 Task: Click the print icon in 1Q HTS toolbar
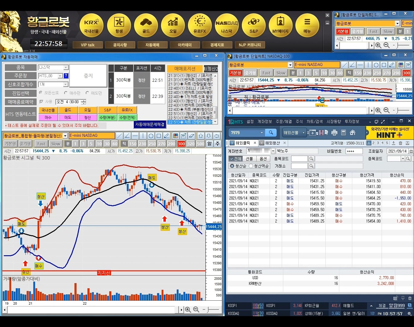coord(334,133)
